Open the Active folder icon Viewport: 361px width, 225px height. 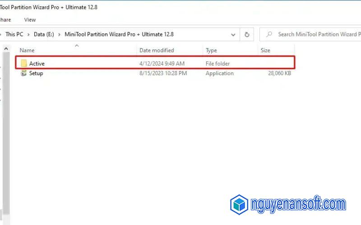coord(24,63)
